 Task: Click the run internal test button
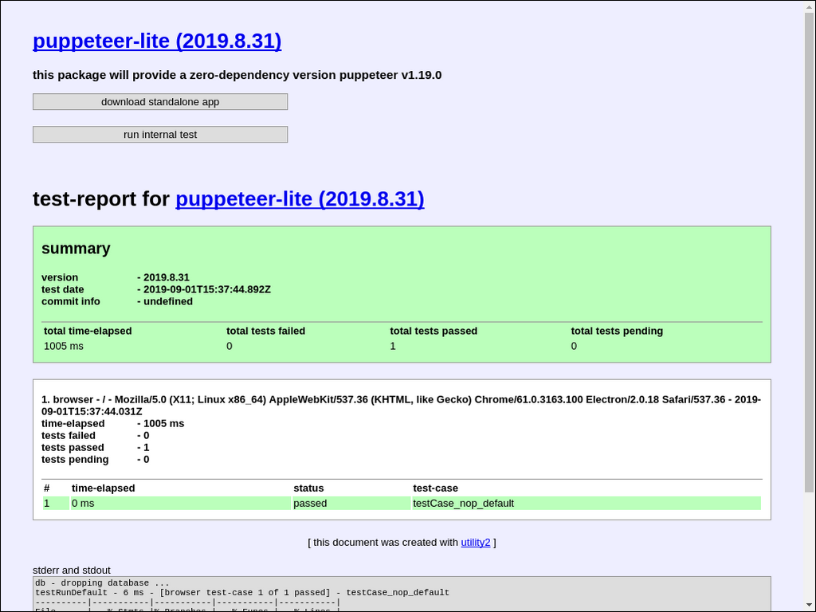(x=160, y=134)
